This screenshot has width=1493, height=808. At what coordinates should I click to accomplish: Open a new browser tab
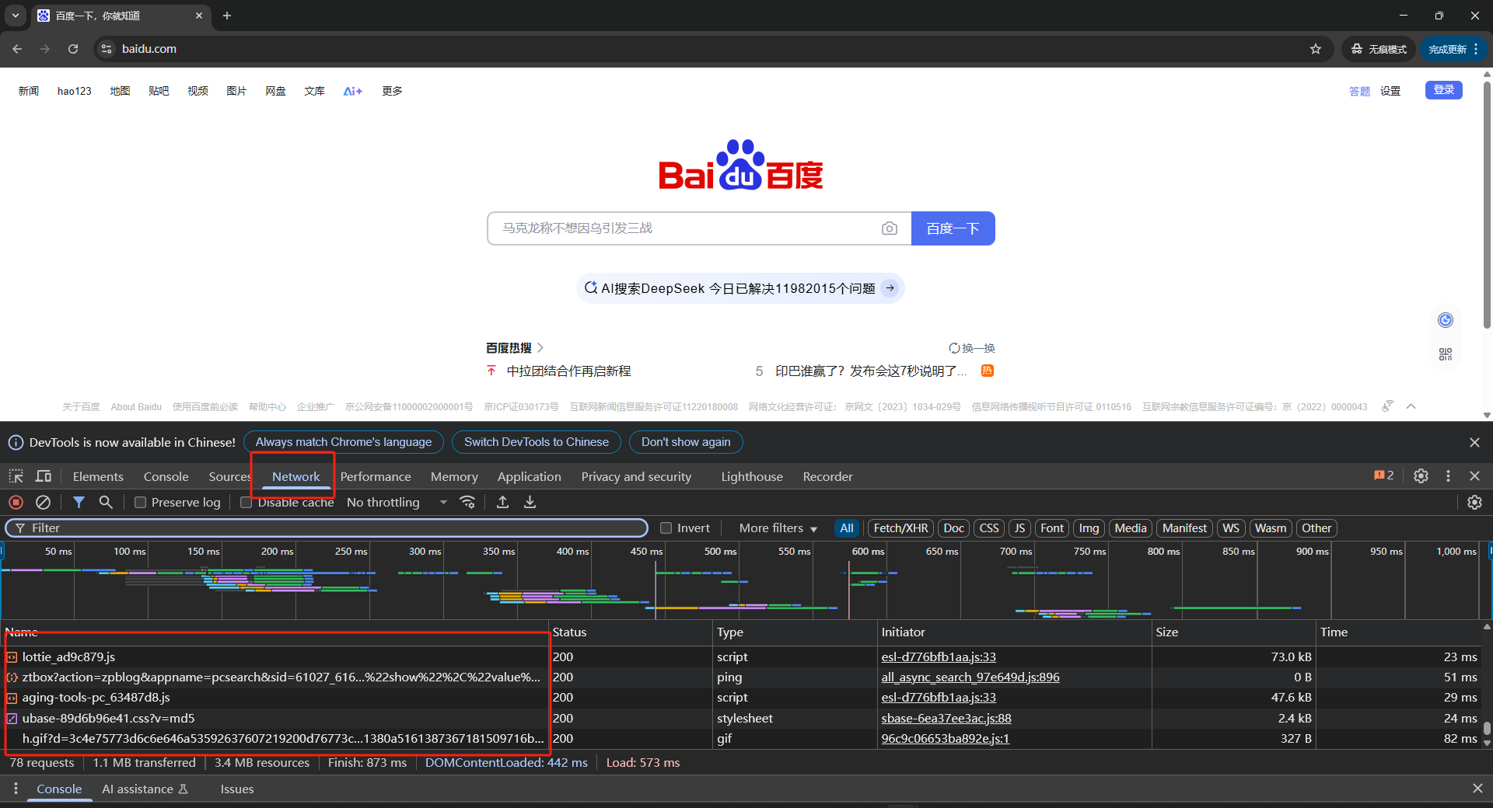pyautogui.click(x=227, y=16)
